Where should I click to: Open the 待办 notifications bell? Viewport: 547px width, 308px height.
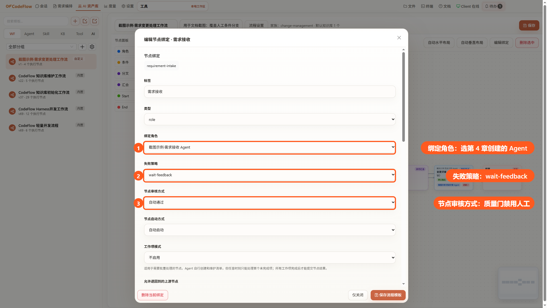click(x=494, y=6)
